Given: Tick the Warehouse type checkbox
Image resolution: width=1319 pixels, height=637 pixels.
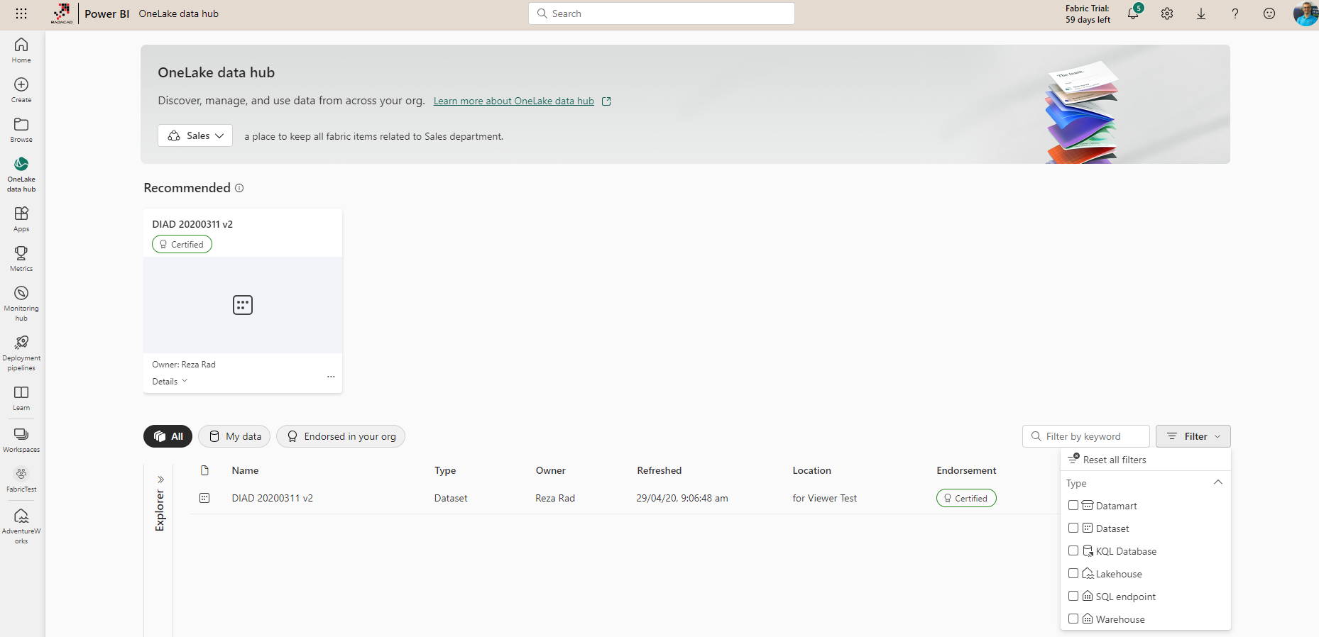Looking at the screenshot, I should 1073,619.
